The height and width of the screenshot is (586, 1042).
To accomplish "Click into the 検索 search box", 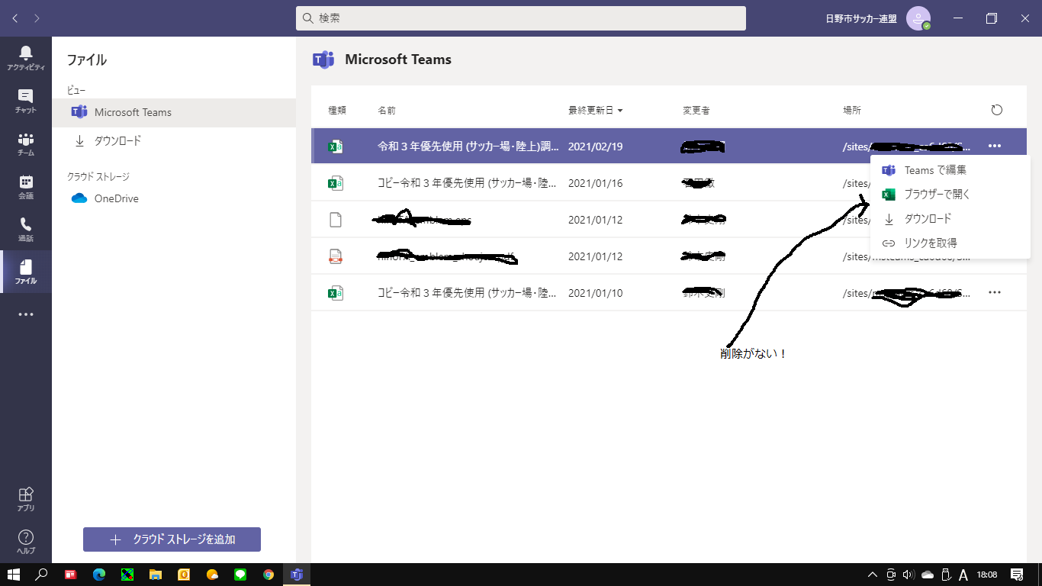I will (x=521, y=18).
